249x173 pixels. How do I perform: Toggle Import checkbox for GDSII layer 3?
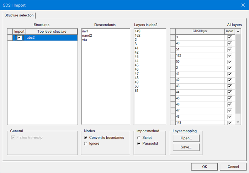pyautogui.click(x=229, y=38)
